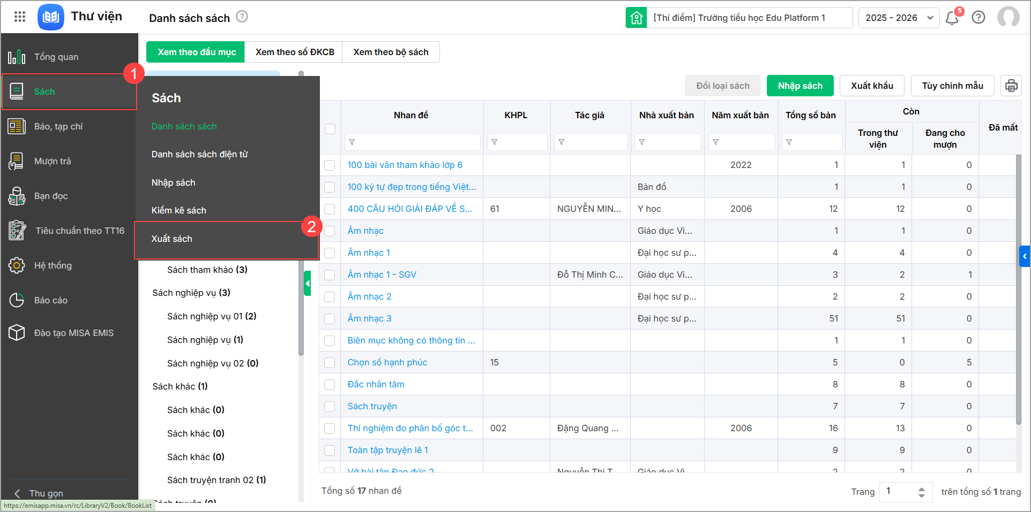Click the filter icon under Năm xuất bản
The width and height of the screenshot is (1031, 512).
pos(716,142)
